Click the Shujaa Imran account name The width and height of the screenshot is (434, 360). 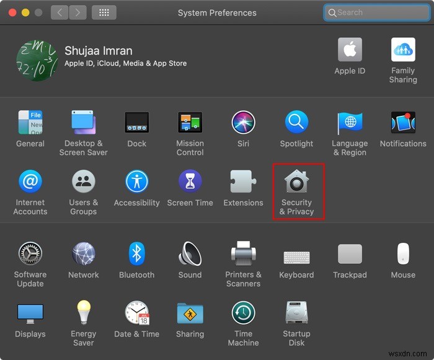click(x=98, y=51)
